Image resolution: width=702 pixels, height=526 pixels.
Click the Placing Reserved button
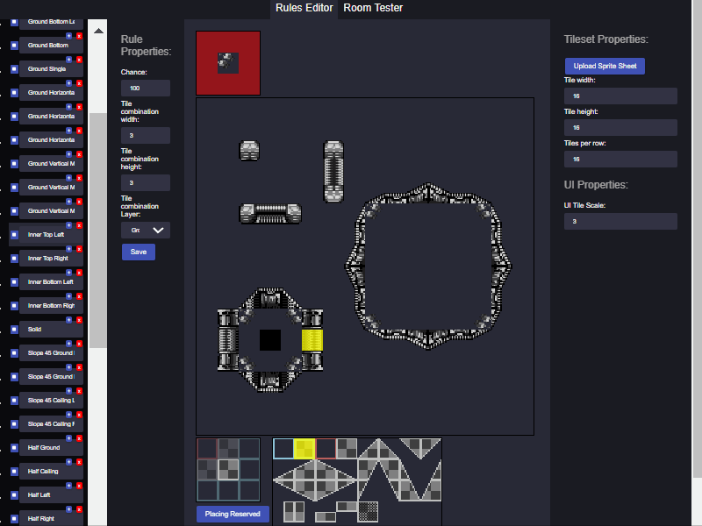pyautogui.click(x=233, y=514)
